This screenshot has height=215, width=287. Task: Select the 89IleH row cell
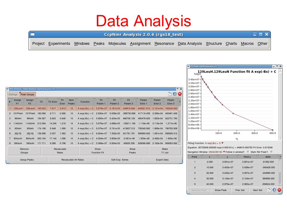point(18,118)
